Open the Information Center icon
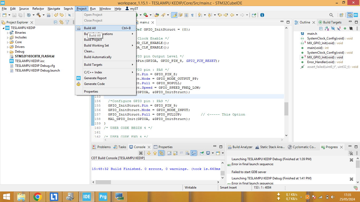The height and width of the screenshot is (202, 360). (x=262, y=15)
